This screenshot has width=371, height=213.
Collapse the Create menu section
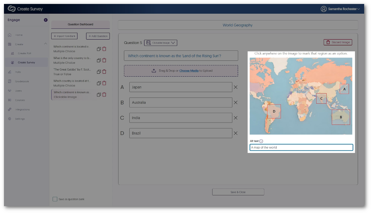point(45,44)
